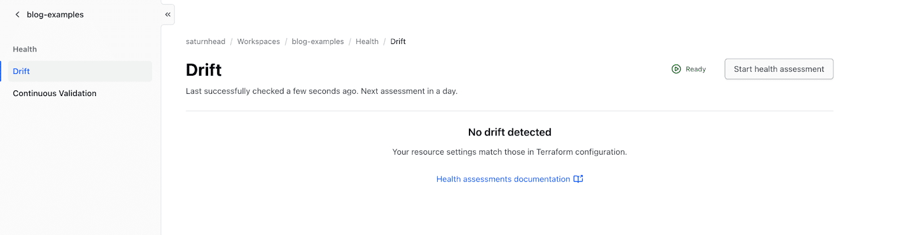Start health assessment

click(779, 69)
